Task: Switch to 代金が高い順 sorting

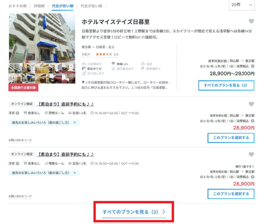Action: click(91, 5)
